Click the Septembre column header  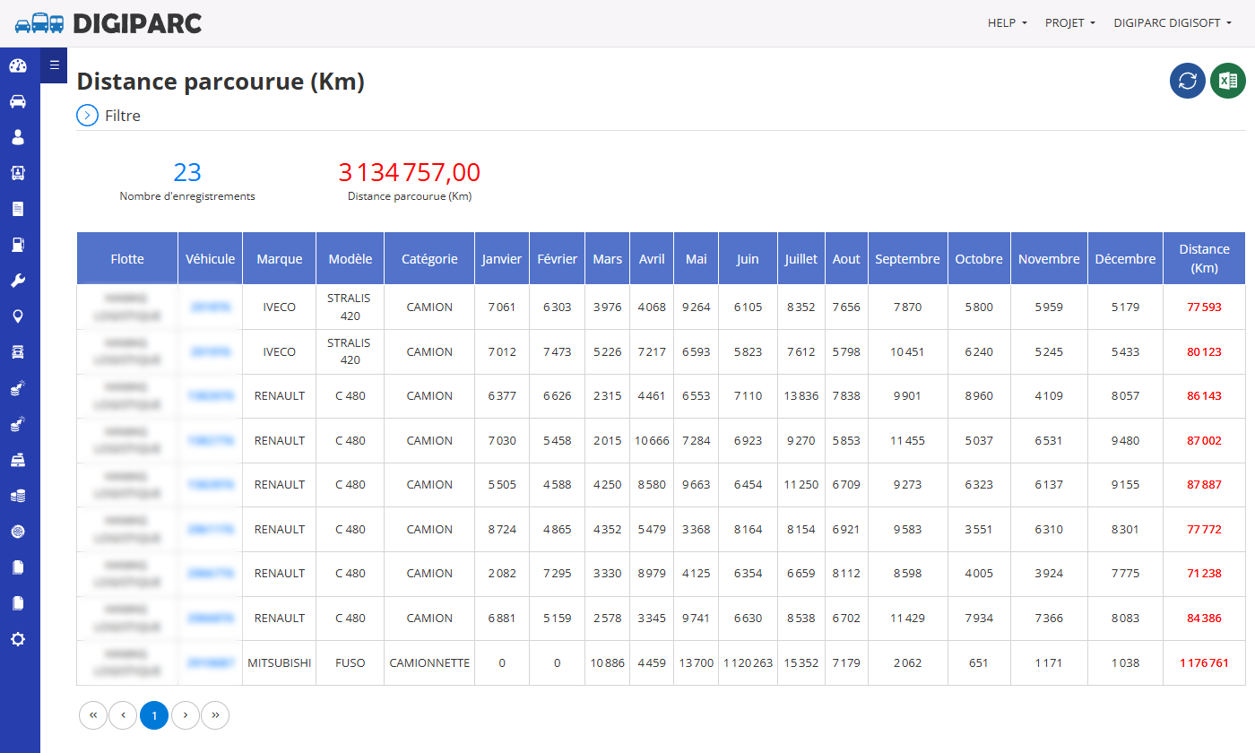coord(908,259)
